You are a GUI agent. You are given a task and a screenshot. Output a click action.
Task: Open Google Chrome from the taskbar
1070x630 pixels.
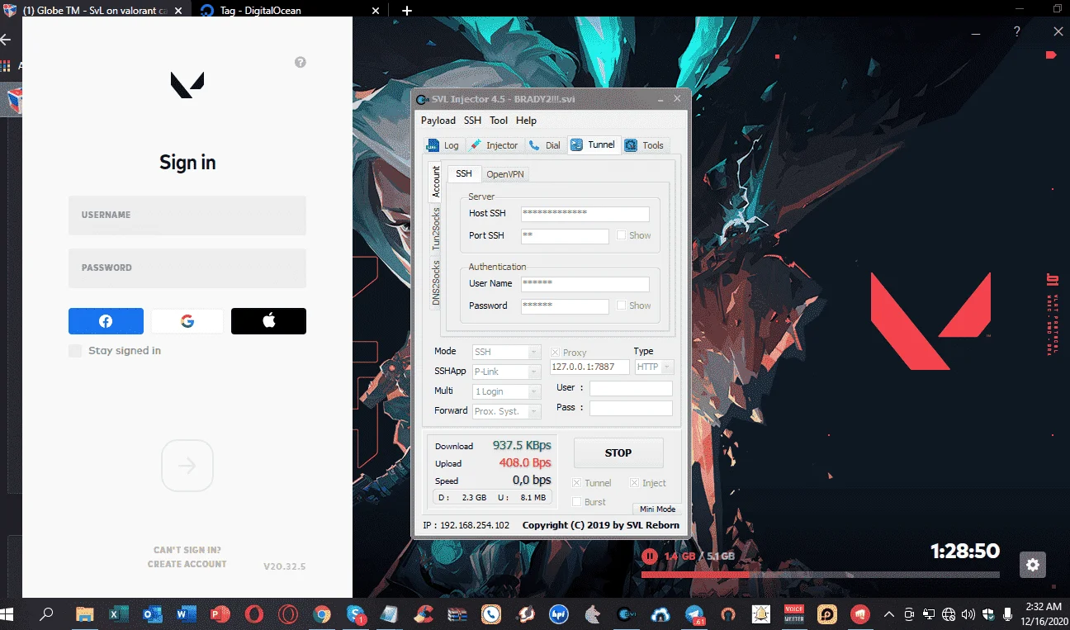click(322, 614)
